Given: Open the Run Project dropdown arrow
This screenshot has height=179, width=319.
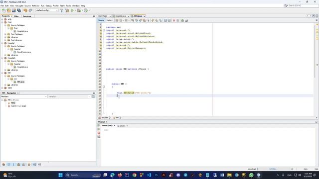Looking at the screenshot, I should [x=75, y=10].
